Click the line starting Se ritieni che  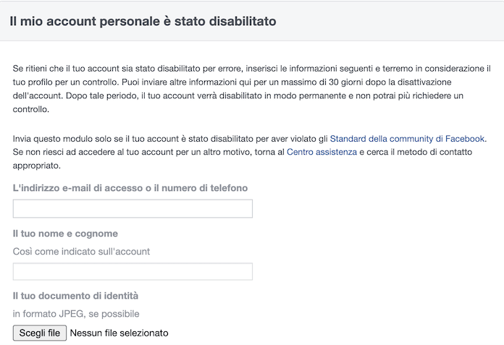[251, 68]
